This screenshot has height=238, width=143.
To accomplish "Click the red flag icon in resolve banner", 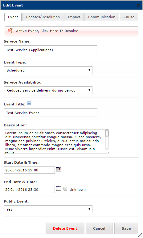I will (10, 31).
